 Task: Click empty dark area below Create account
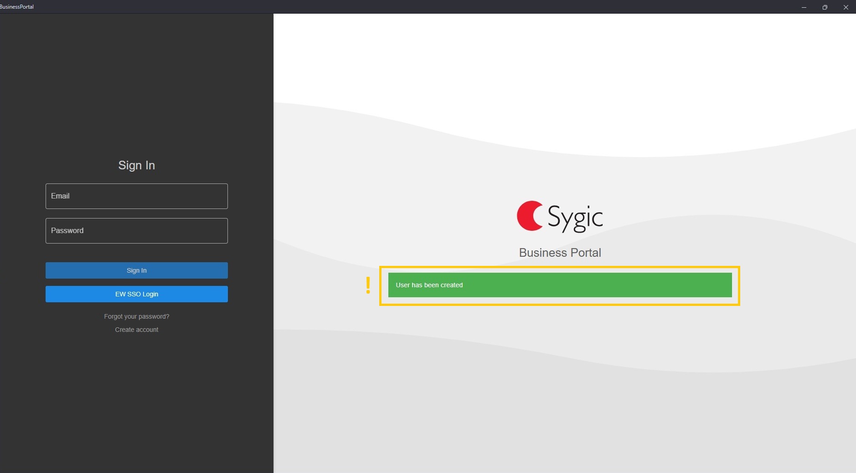tap(136, 401)
